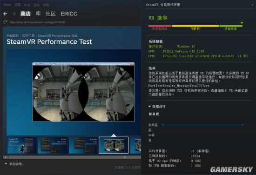This screenshot has width=256, height=175.
Task: Reload the store page with refresh icon
Action: coord(6,22)
